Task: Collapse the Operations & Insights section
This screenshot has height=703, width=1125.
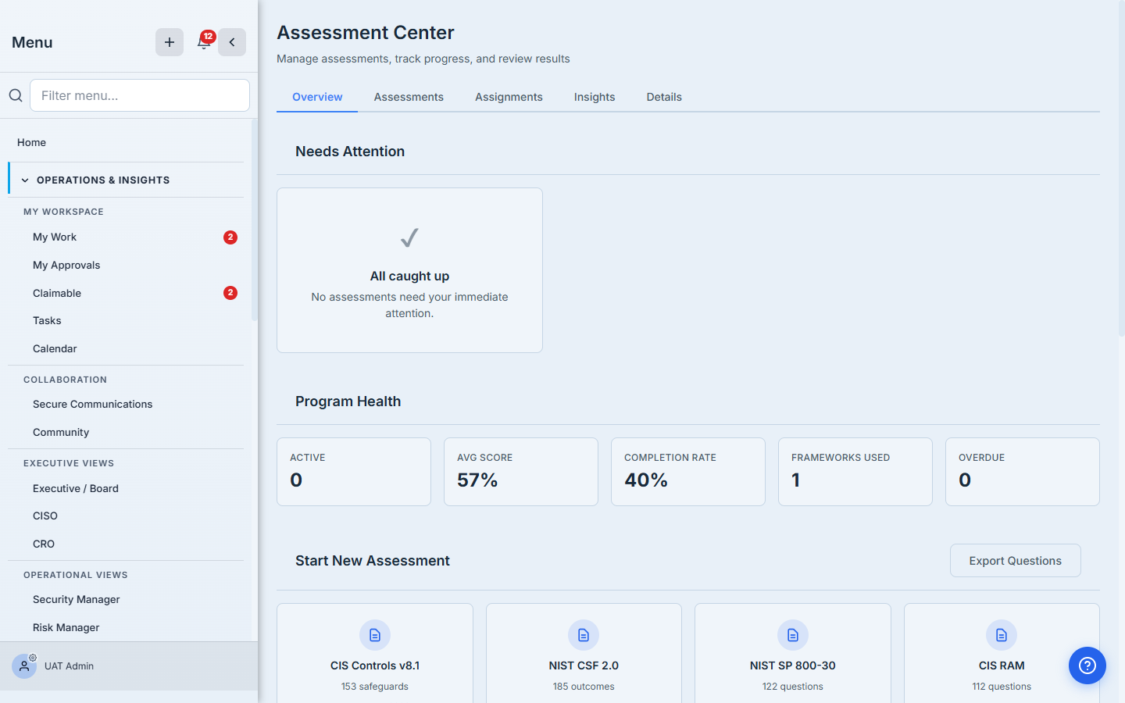Action: tap(127, 180)
